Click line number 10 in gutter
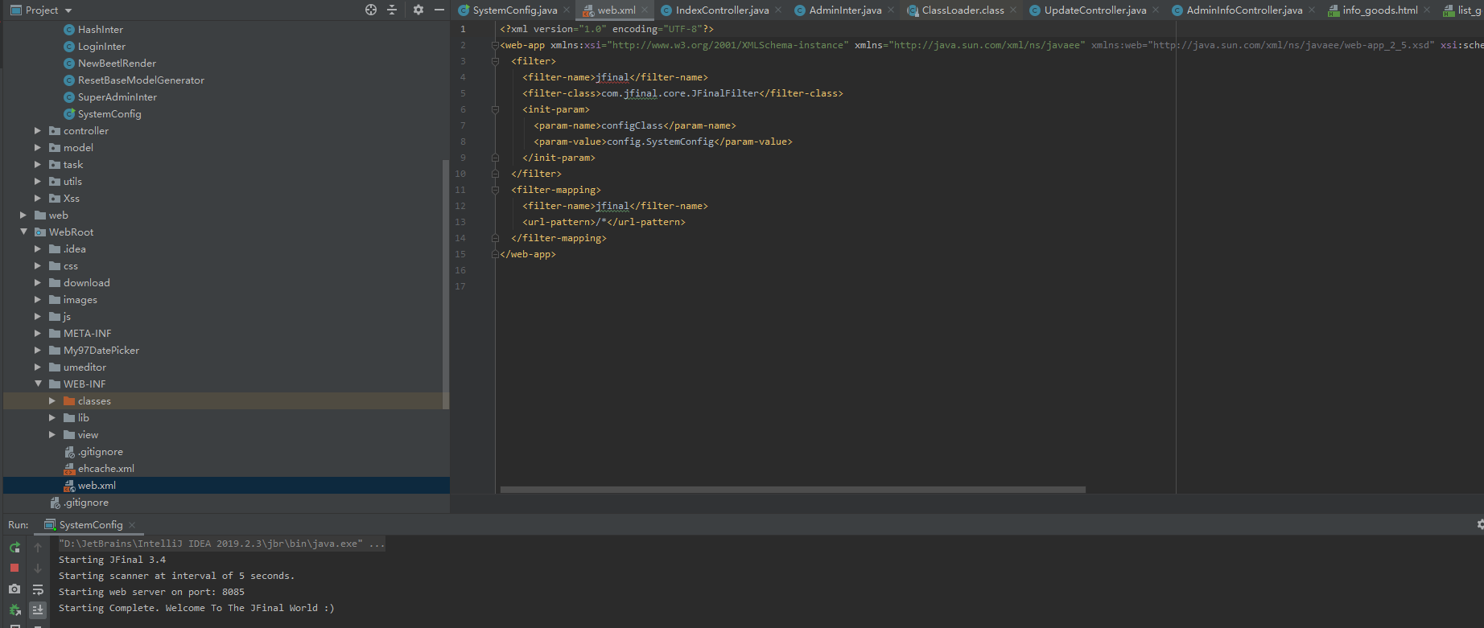 point(460,174)
